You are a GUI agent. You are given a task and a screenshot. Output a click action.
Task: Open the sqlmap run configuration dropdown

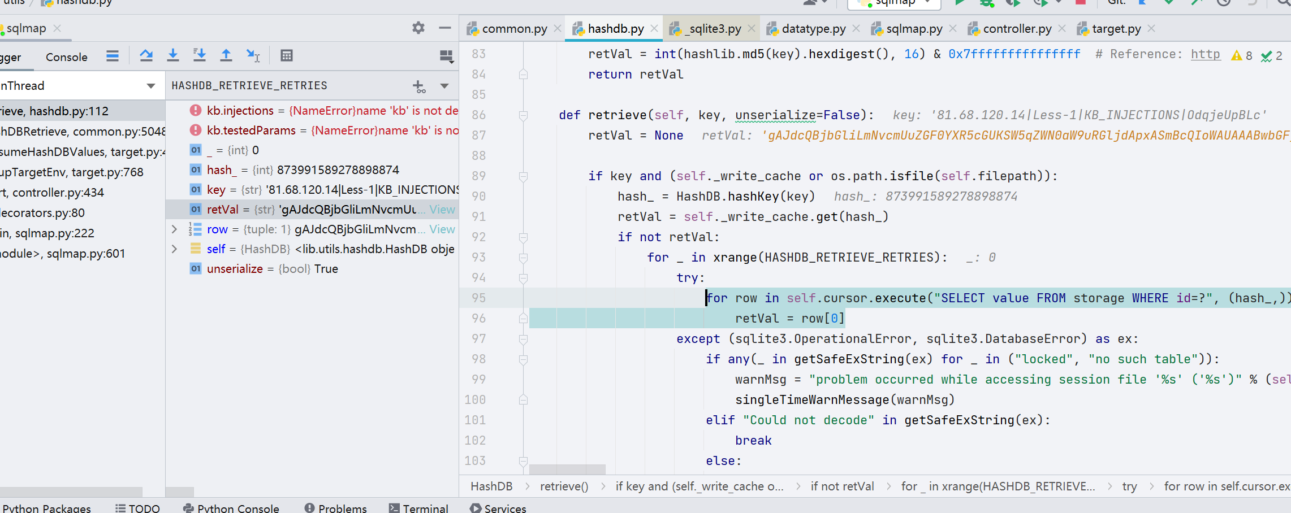(x=928, y=2)
